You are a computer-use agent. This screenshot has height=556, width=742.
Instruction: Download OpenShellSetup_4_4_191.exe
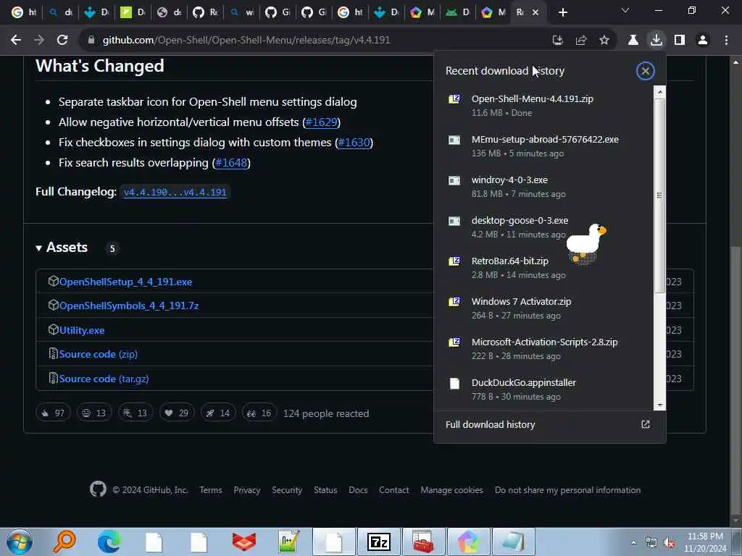125,282
